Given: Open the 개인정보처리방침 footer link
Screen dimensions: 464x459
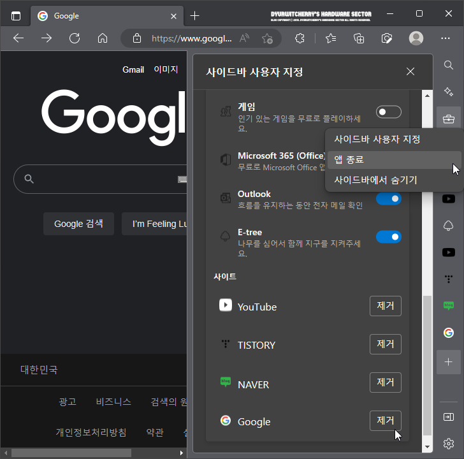Looking at the screenshot, I should pos(91,432).
